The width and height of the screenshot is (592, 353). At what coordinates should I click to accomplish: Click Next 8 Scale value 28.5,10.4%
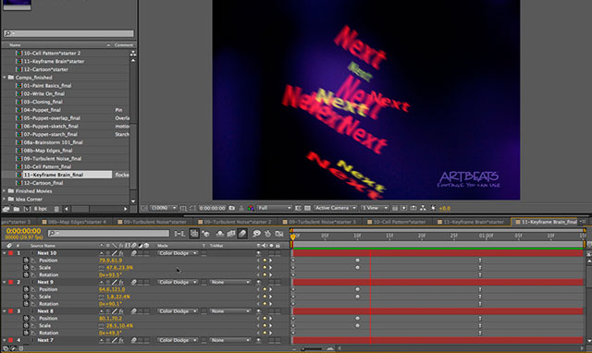coord(119,325)
